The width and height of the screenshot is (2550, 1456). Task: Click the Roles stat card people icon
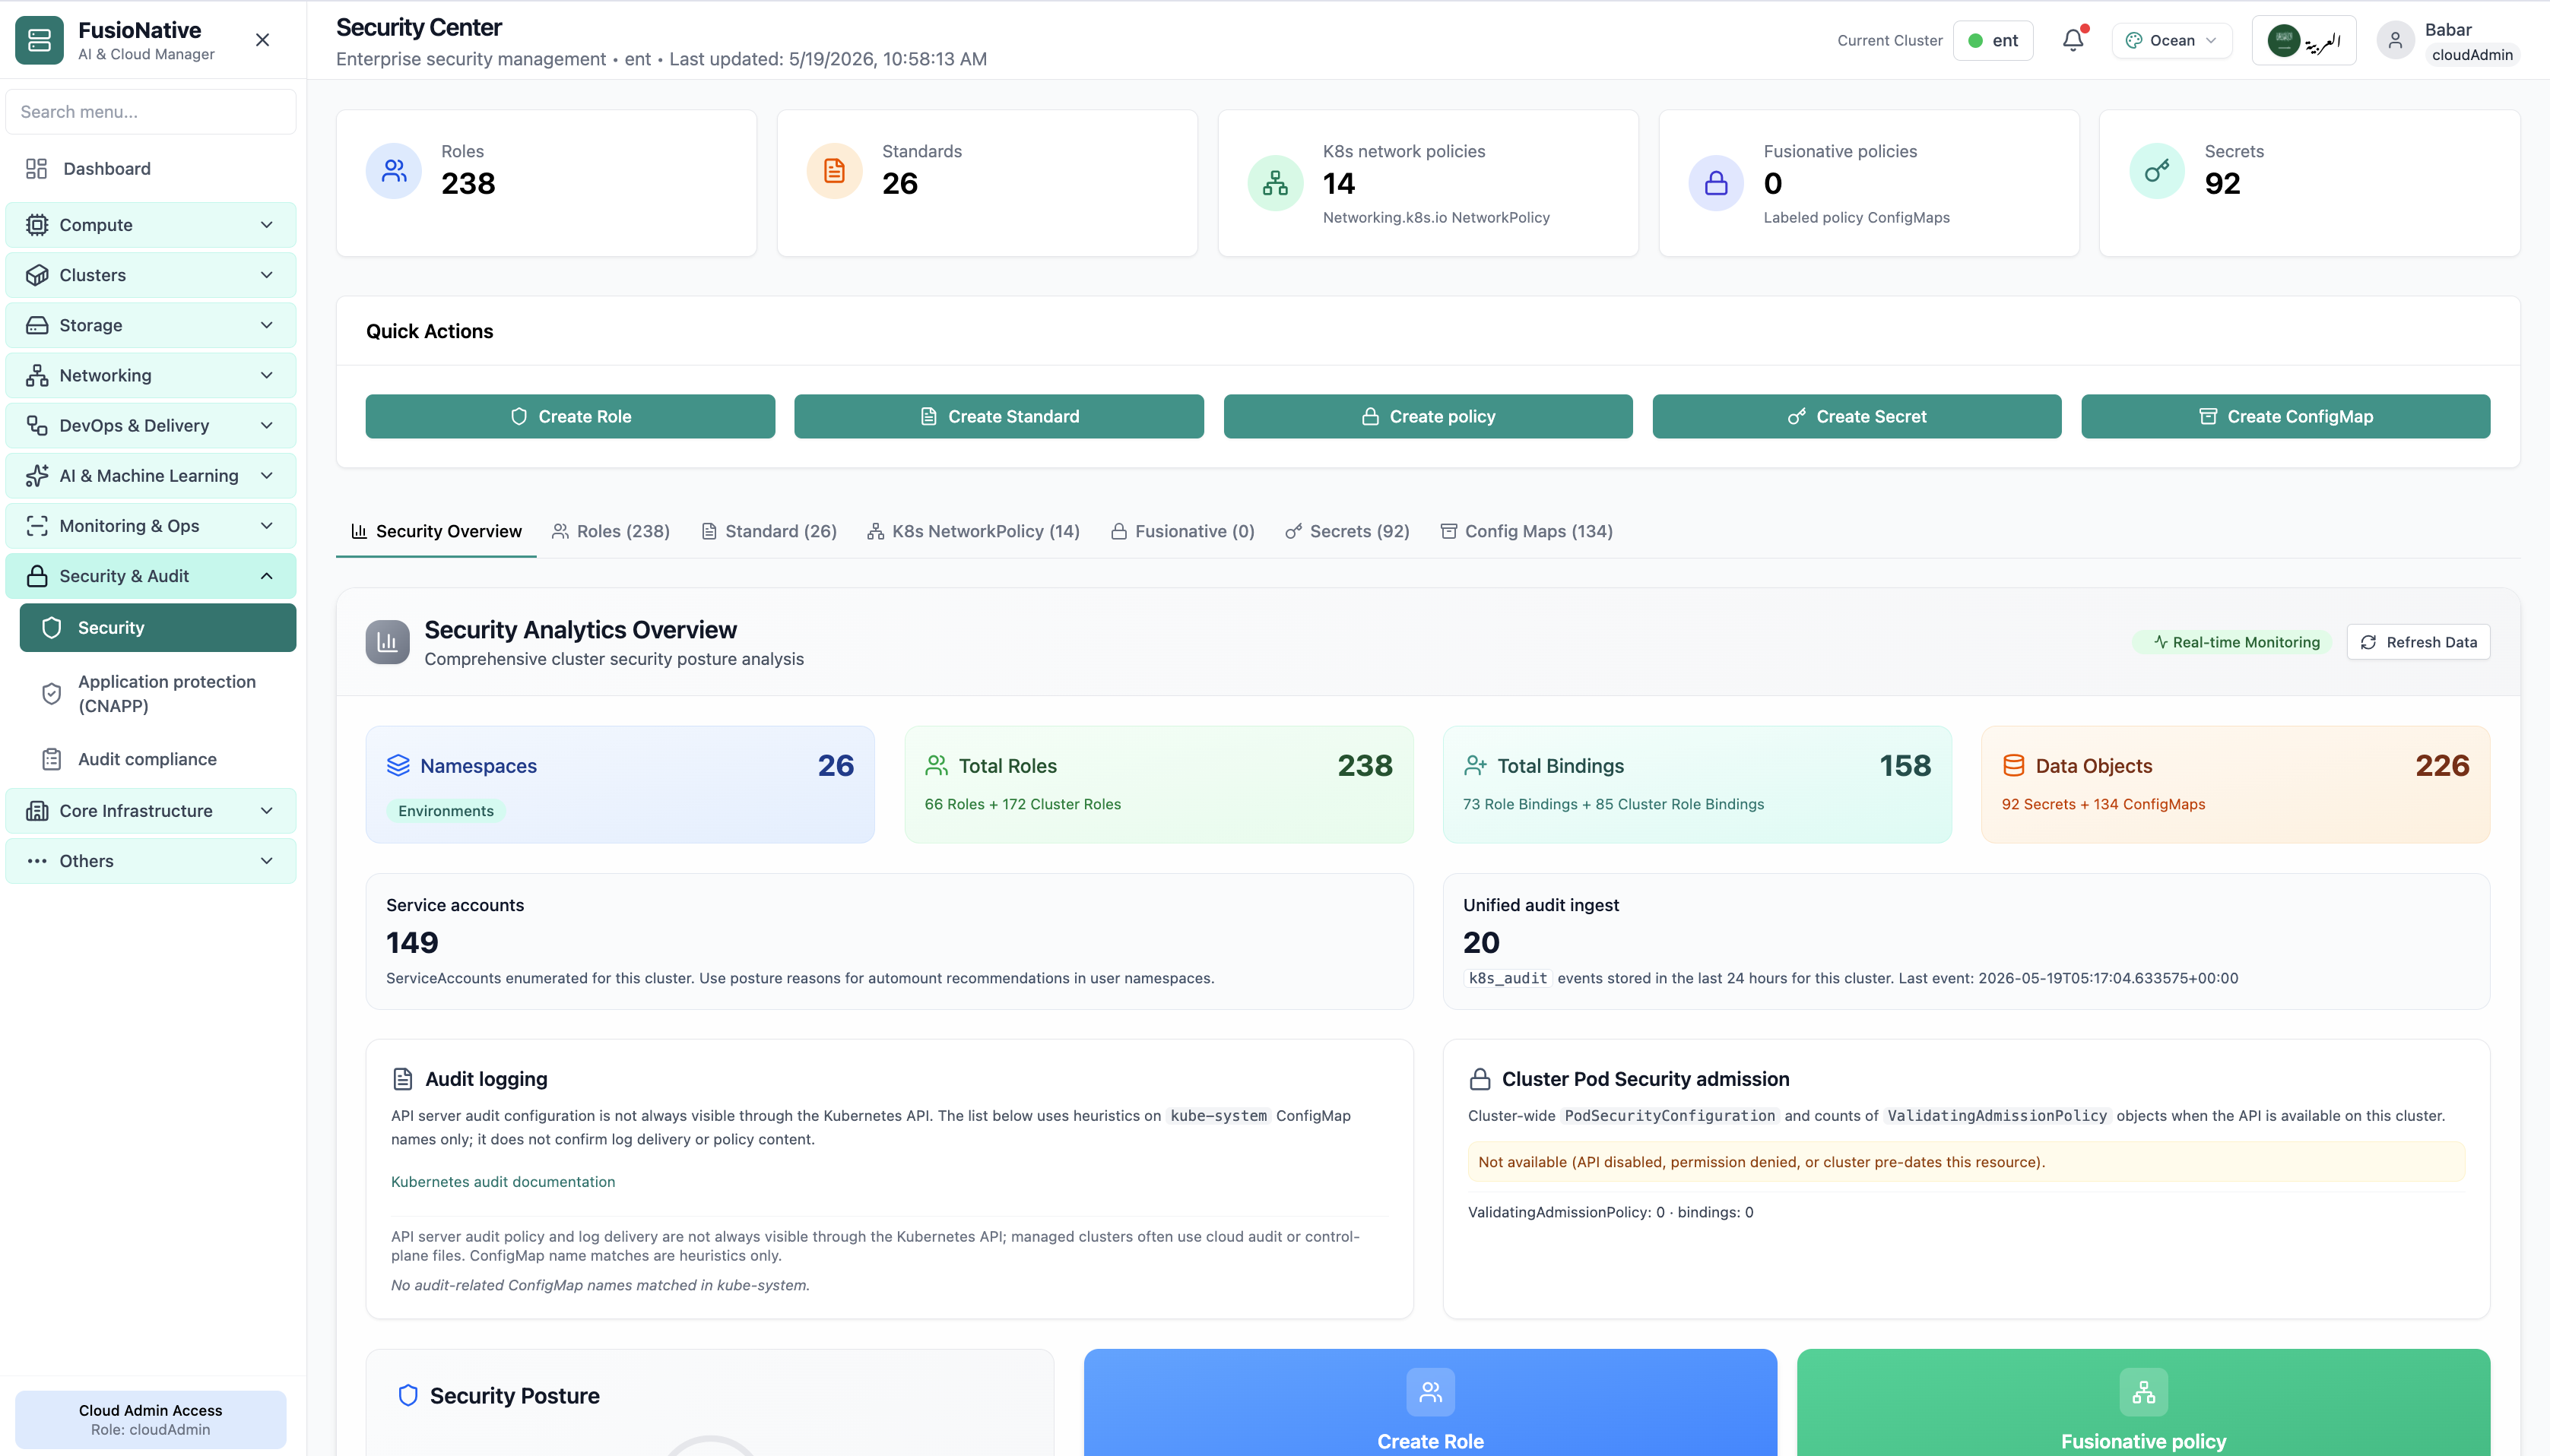tap(394, 171)
